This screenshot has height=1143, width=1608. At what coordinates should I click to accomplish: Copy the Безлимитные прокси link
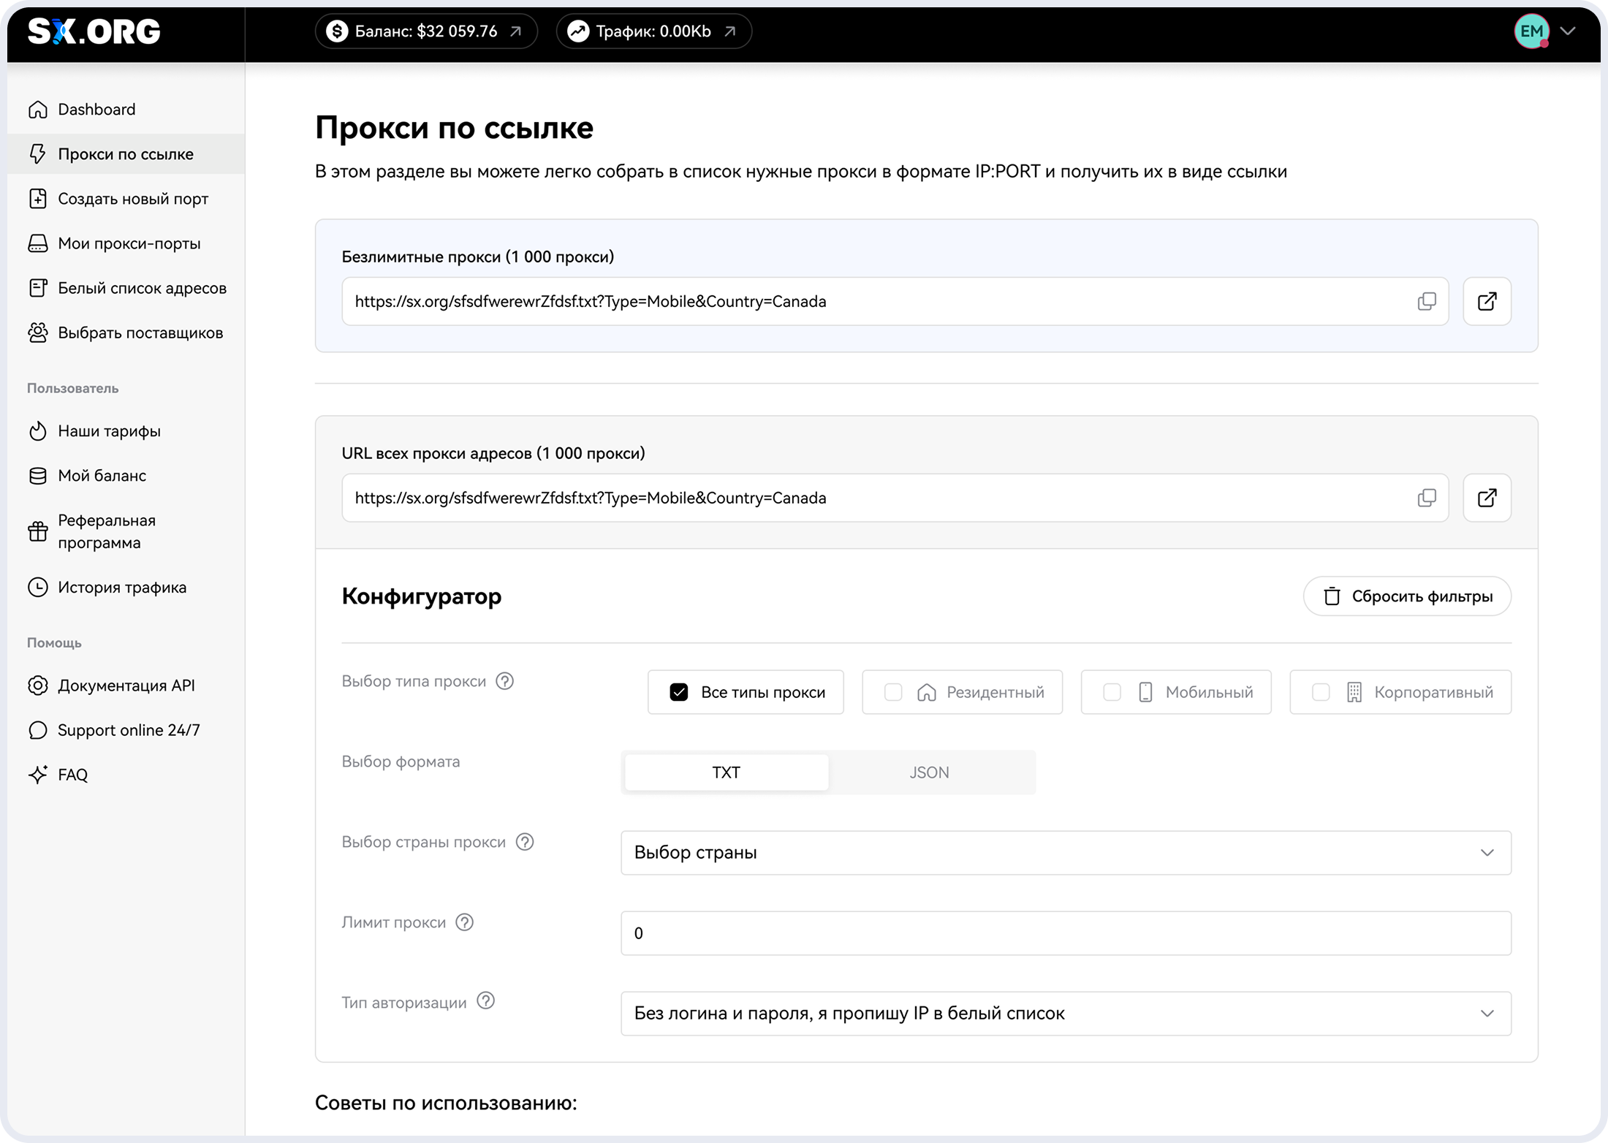pos(1427,301)
